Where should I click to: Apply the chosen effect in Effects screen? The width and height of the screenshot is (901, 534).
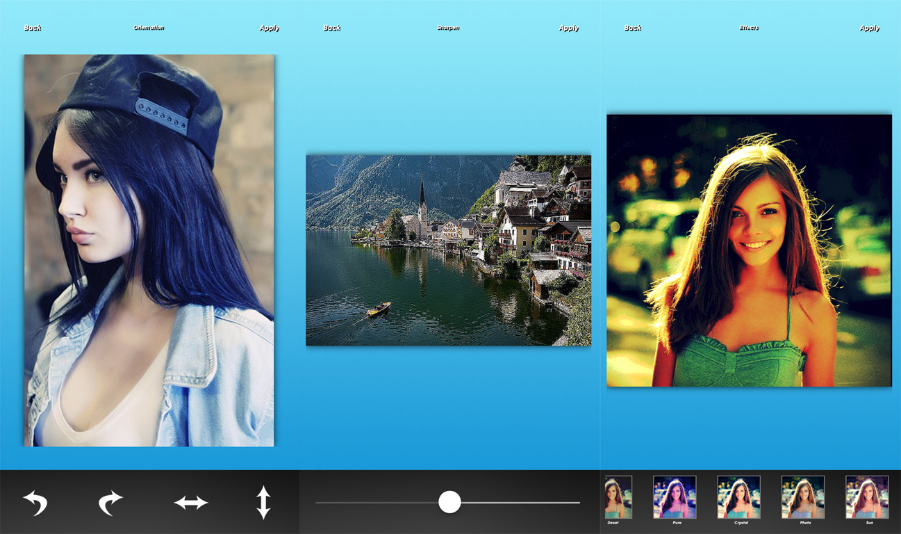pyautogui.click(x=869, y=28)
